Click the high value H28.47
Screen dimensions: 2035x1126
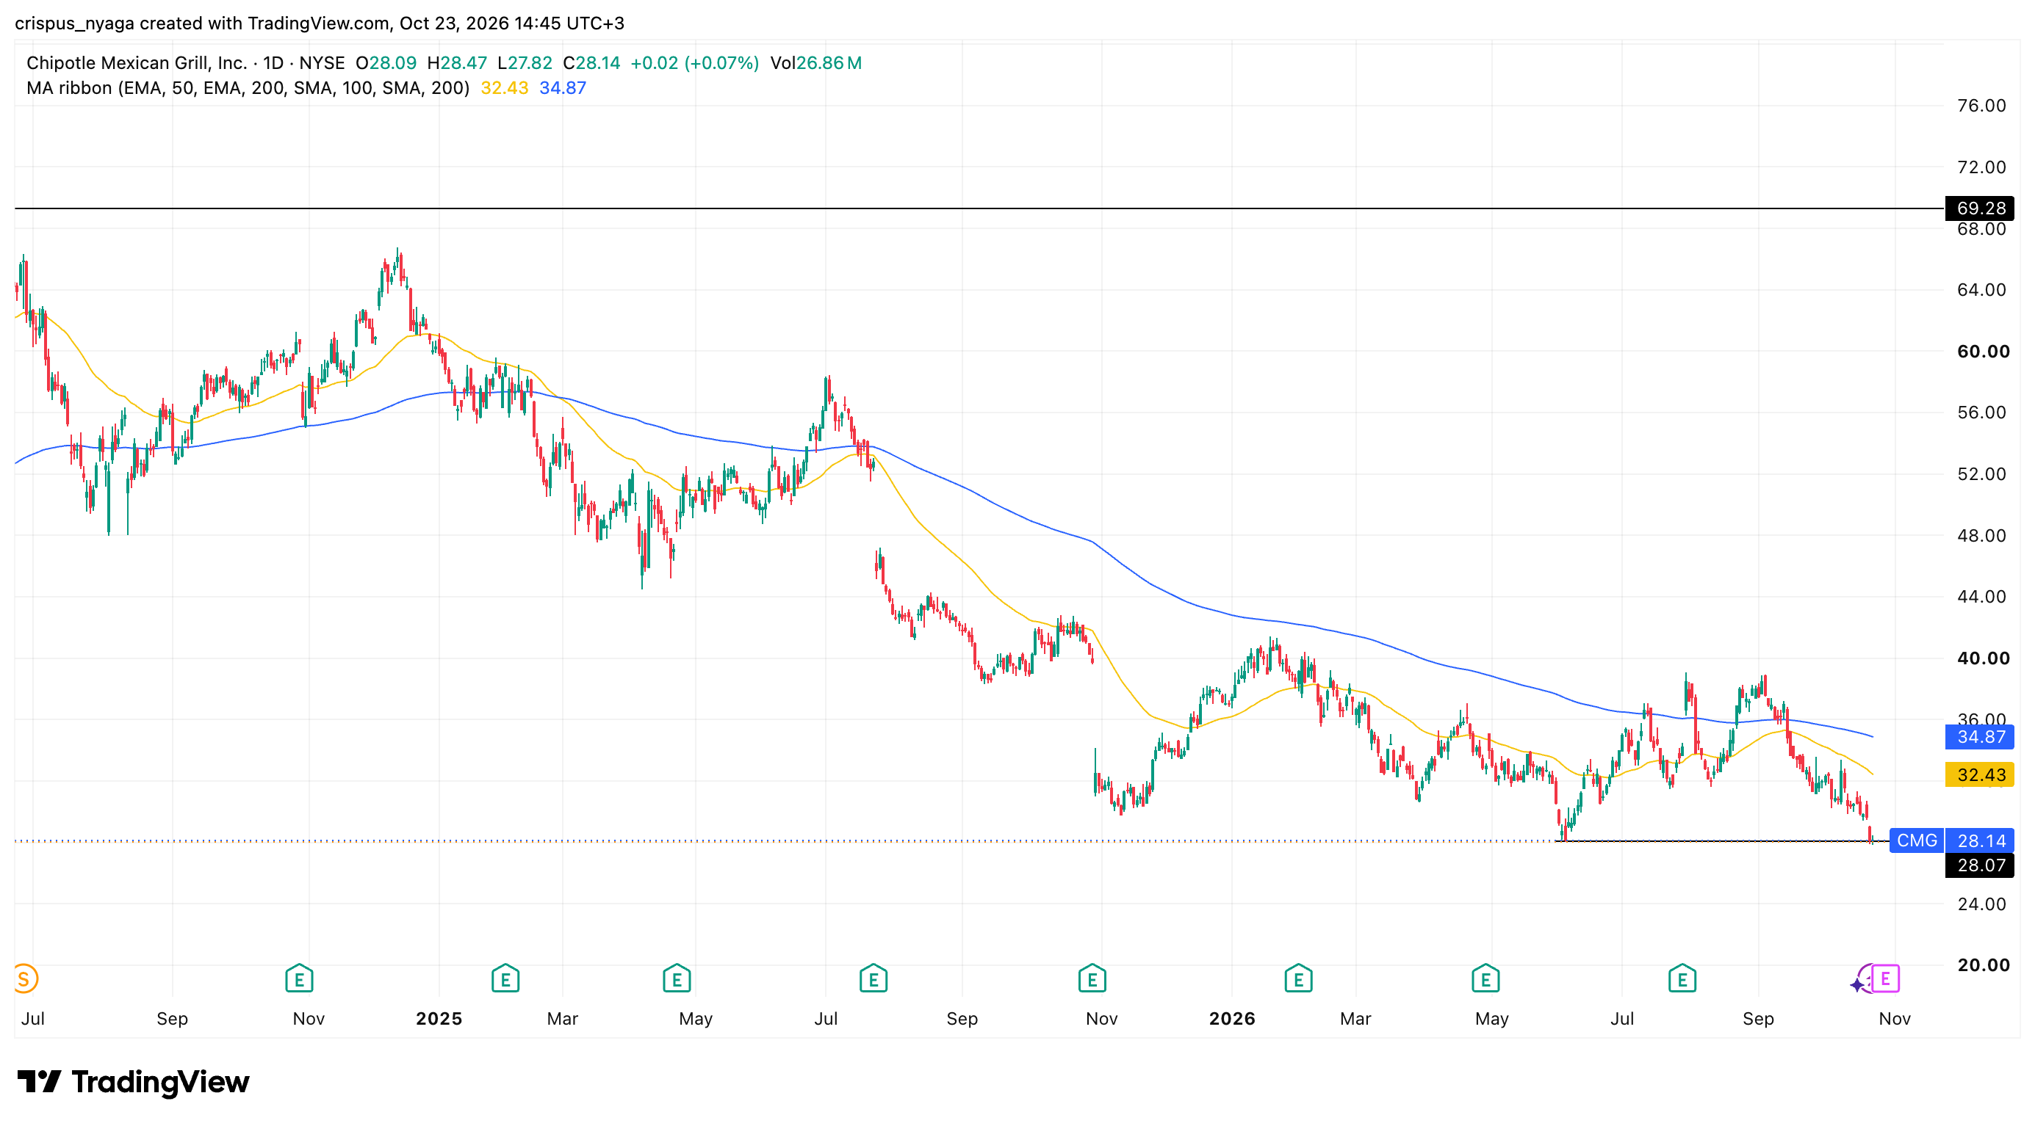[457, 63]
